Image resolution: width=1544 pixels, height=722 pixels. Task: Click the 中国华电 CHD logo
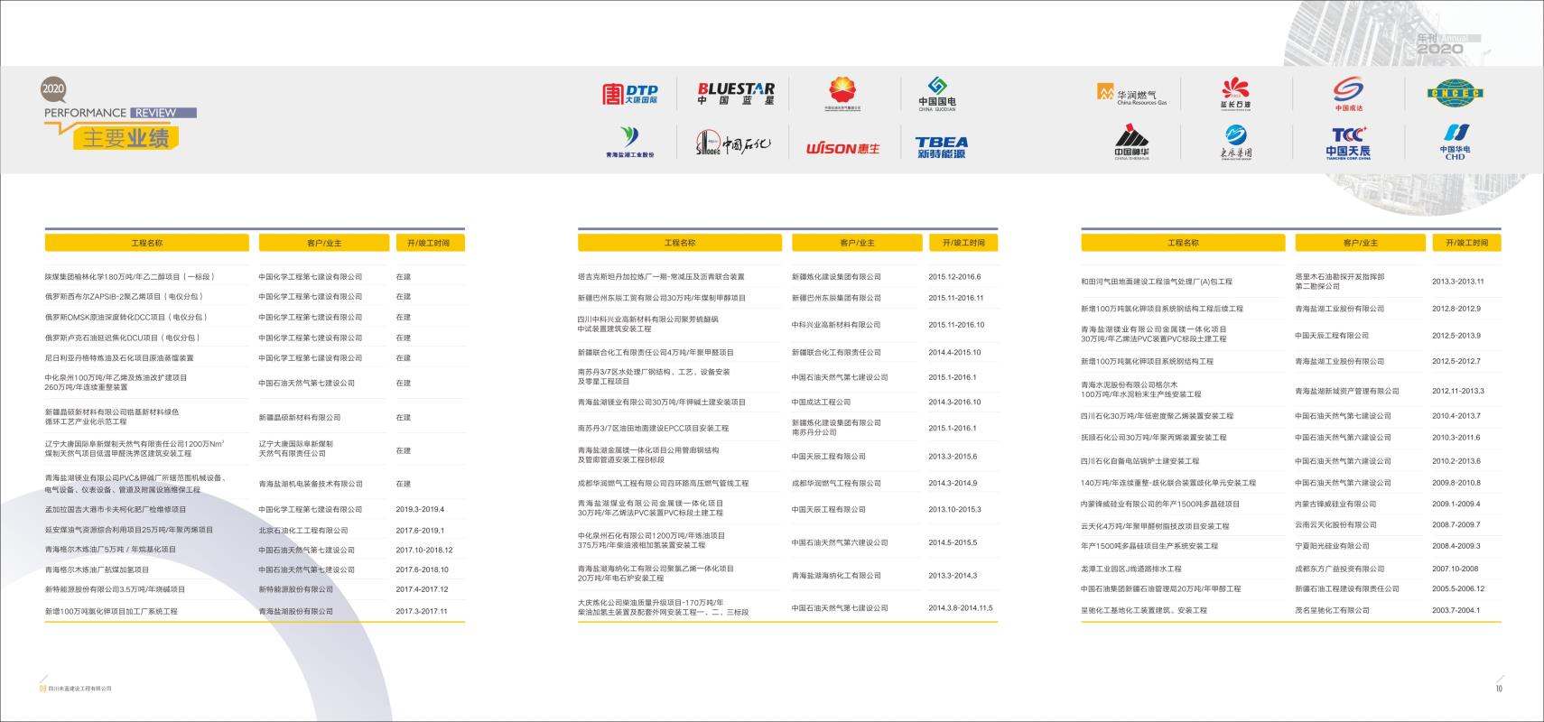click(x=1455, y=143)
